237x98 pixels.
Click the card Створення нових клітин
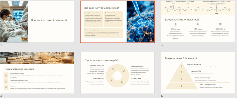point(94,19)
